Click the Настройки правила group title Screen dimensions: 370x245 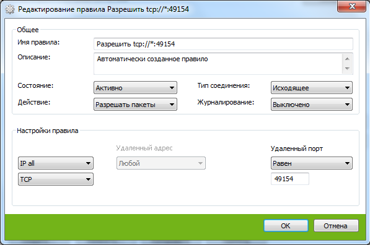pyautogui.click(x=48, y=131)
